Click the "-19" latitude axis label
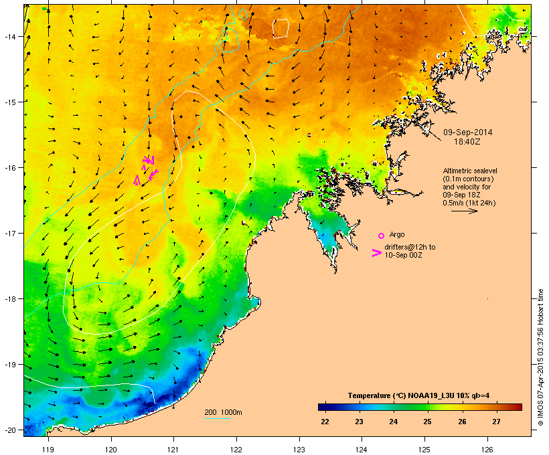549x455 pixels. click(9, 365)
